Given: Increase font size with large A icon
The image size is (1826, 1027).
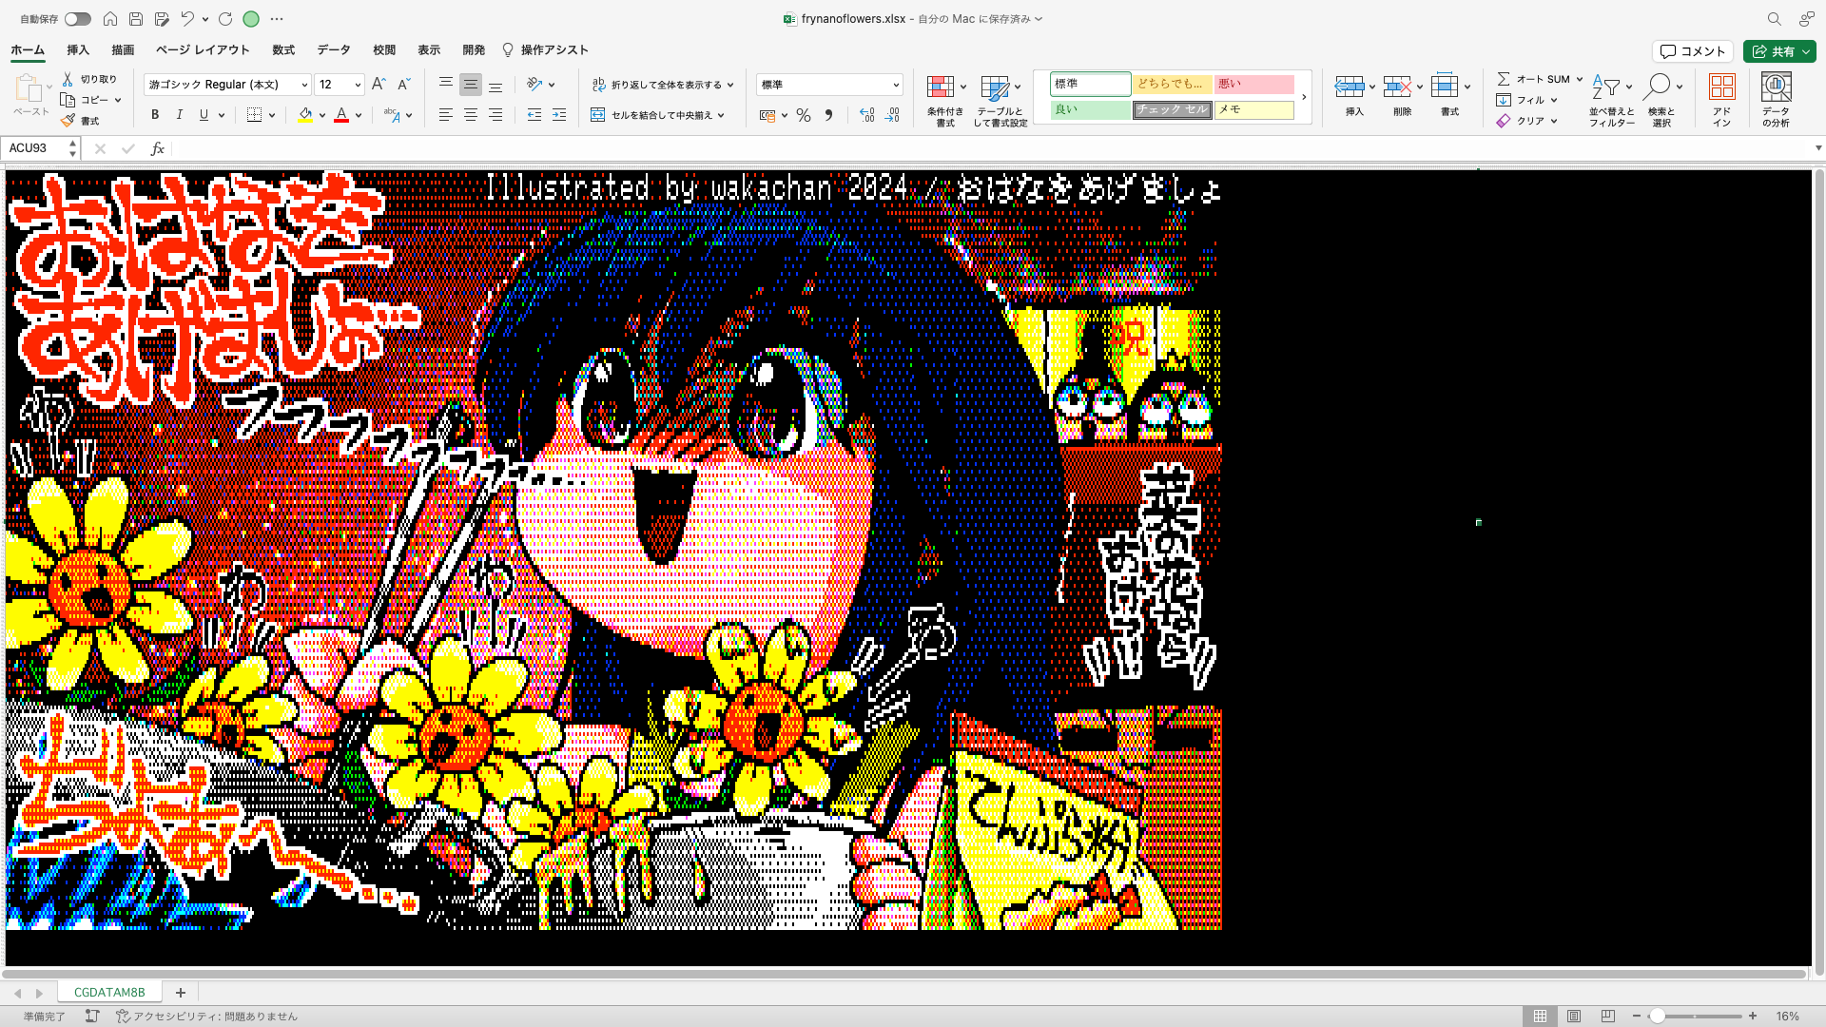Looking at the screenshot, I should 379,85.
